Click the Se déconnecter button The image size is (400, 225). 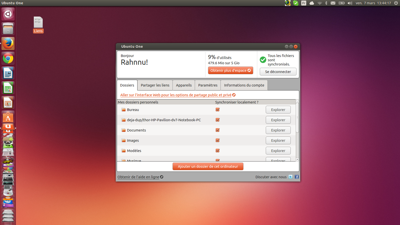coord(278,72)
